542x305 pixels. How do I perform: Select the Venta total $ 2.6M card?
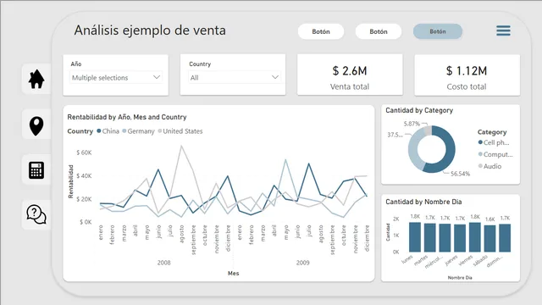350,75
